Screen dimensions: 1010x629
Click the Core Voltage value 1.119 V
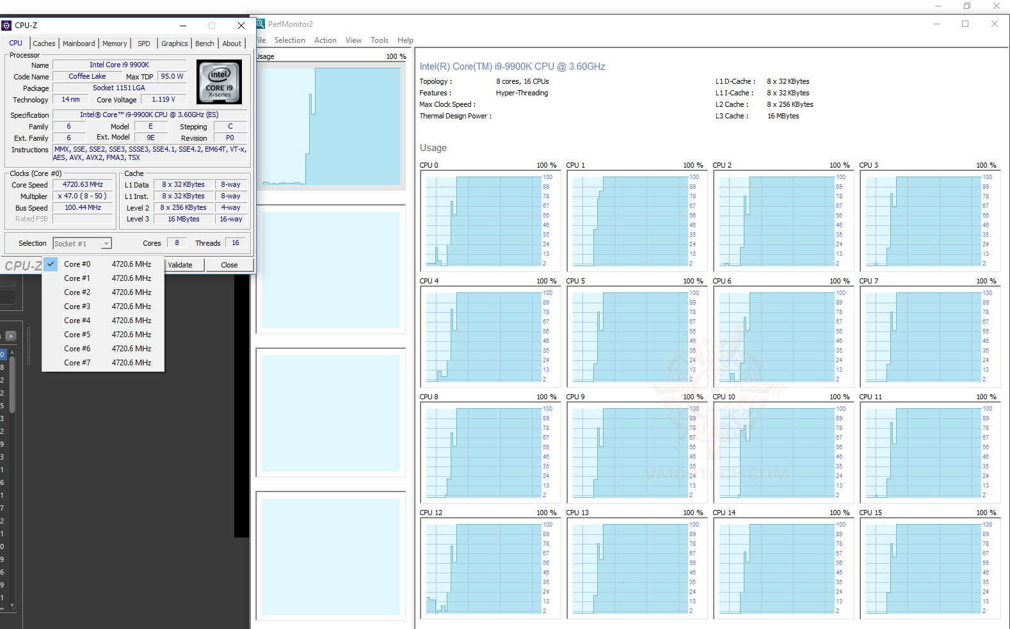[x=163, y=99]
